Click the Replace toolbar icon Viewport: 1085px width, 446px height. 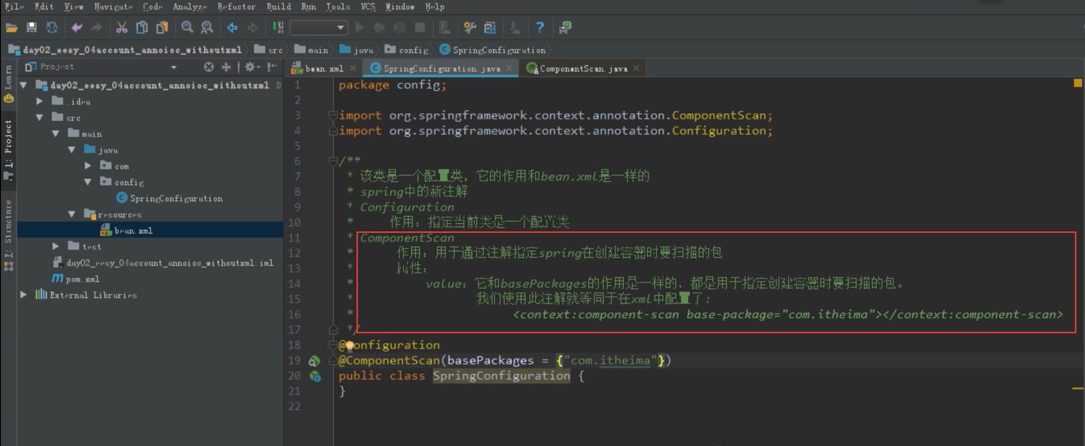207,28
